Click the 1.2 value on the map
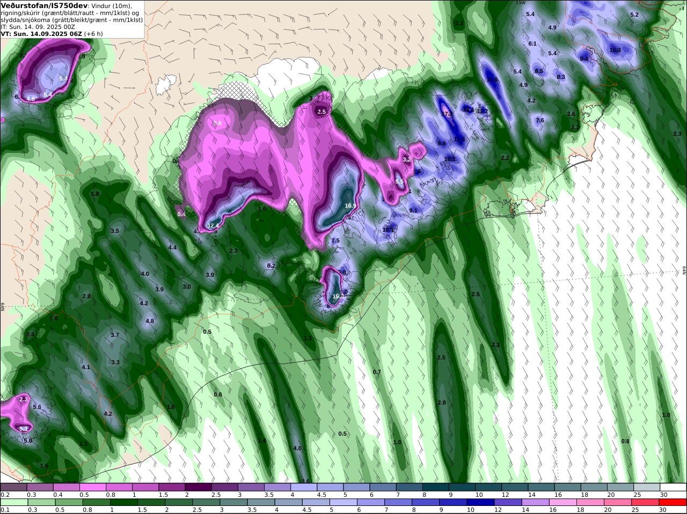Image resolution: width=687 pixels, height=514 pixels. (x=459, y=24)
